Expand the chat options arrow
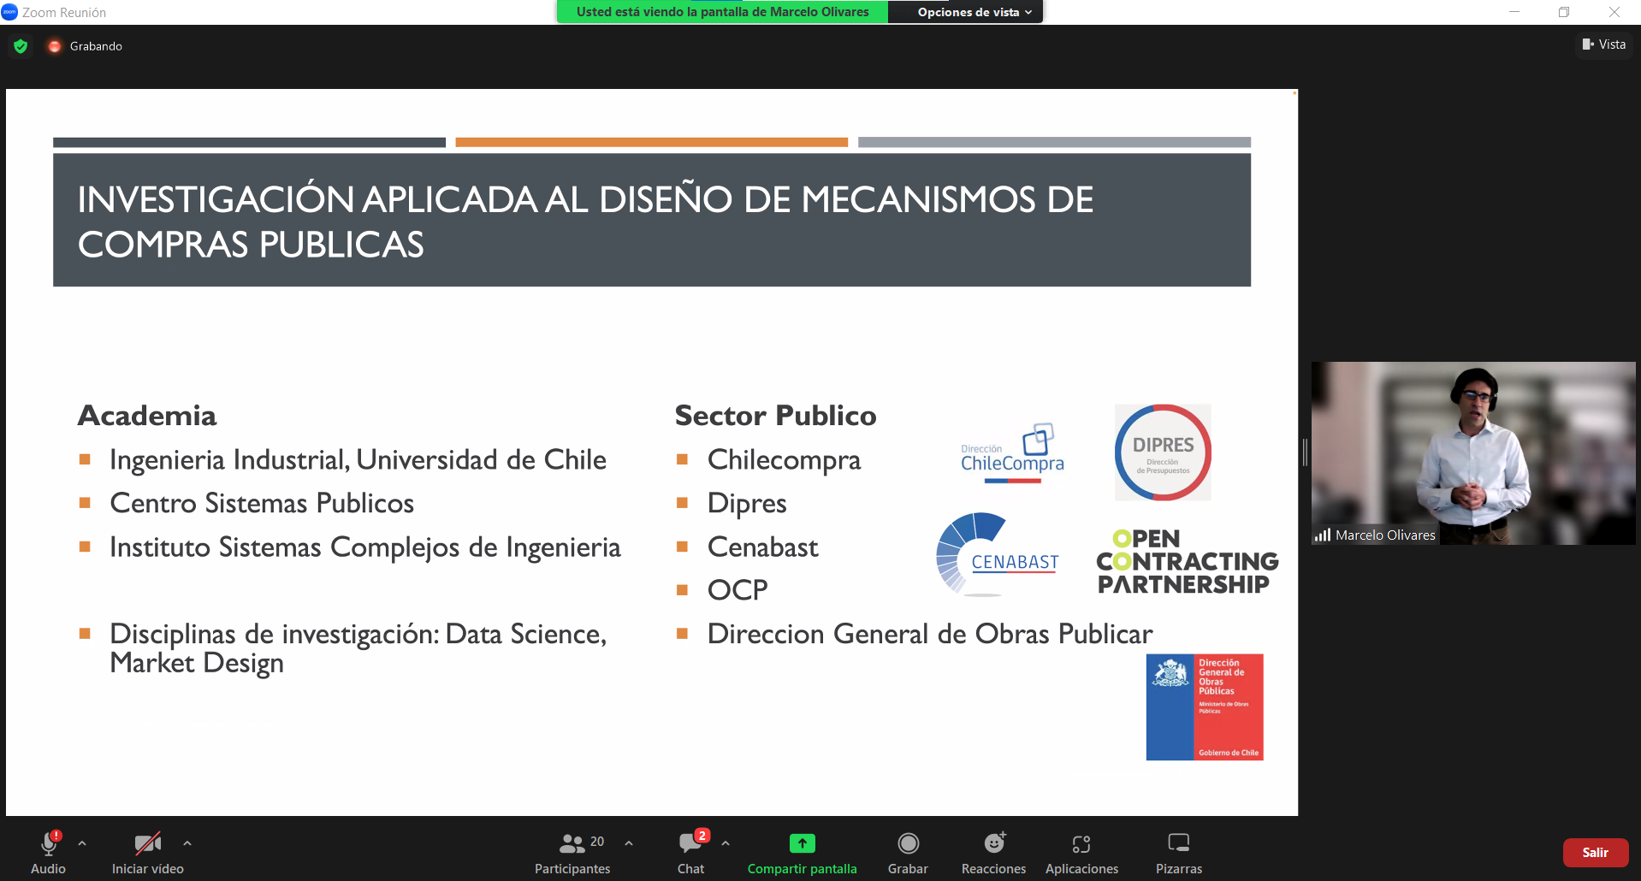Viewport: 1641px width, 881px height. [726, 843]
